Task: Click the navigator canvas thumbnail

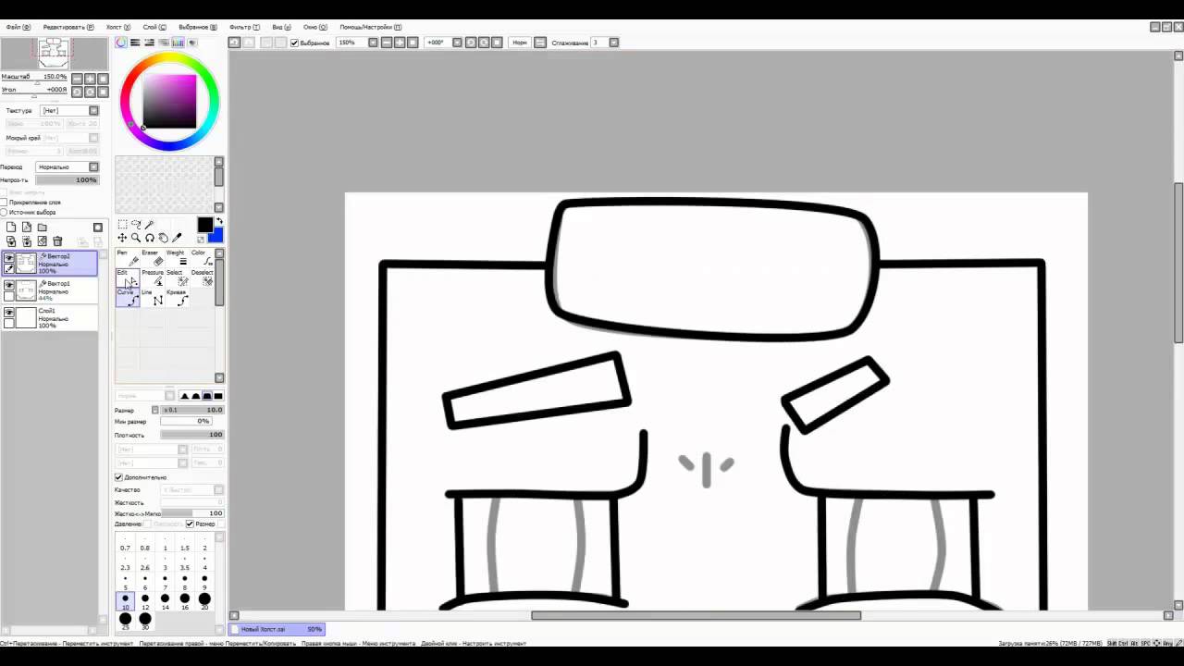Action: [53, 52]
